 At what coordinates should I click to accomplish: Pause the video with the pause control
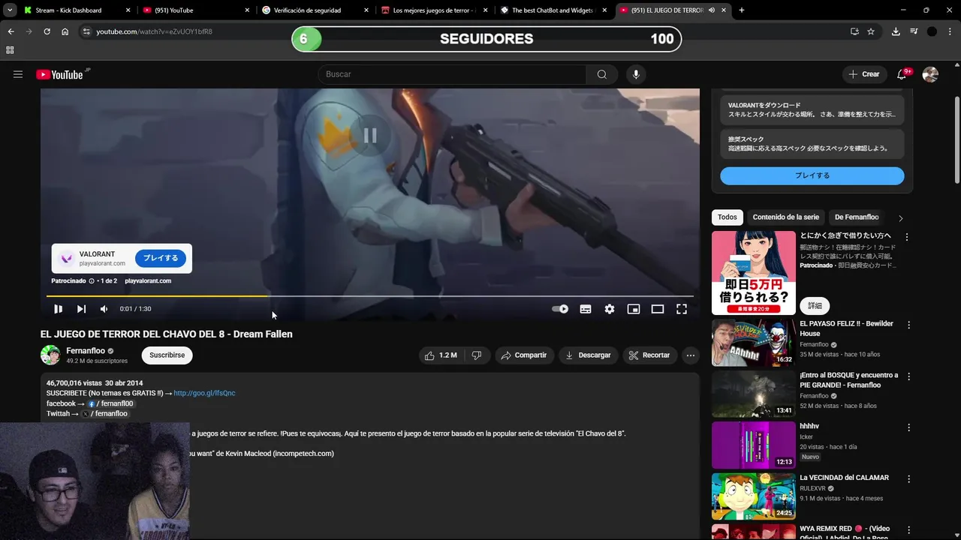point(58,309)
